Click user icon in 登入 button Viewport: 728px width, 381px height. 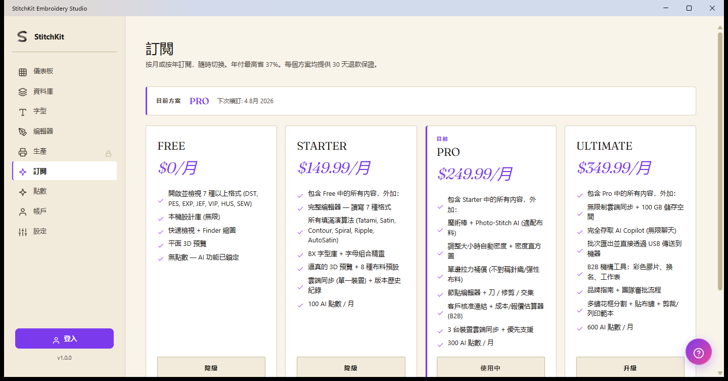pos(56,340)
